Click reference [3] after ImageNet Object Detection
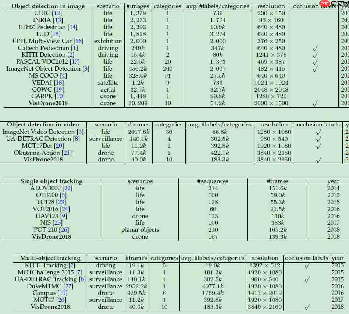 tap(86, 69)
